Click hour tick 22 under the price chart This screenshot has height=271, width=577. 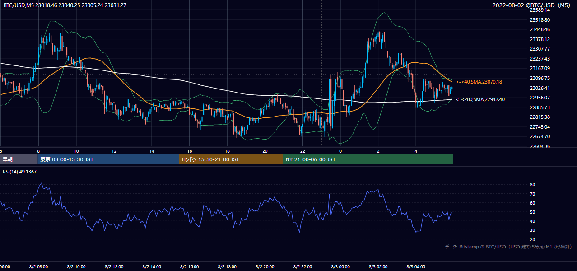click(x=303, y=151)
